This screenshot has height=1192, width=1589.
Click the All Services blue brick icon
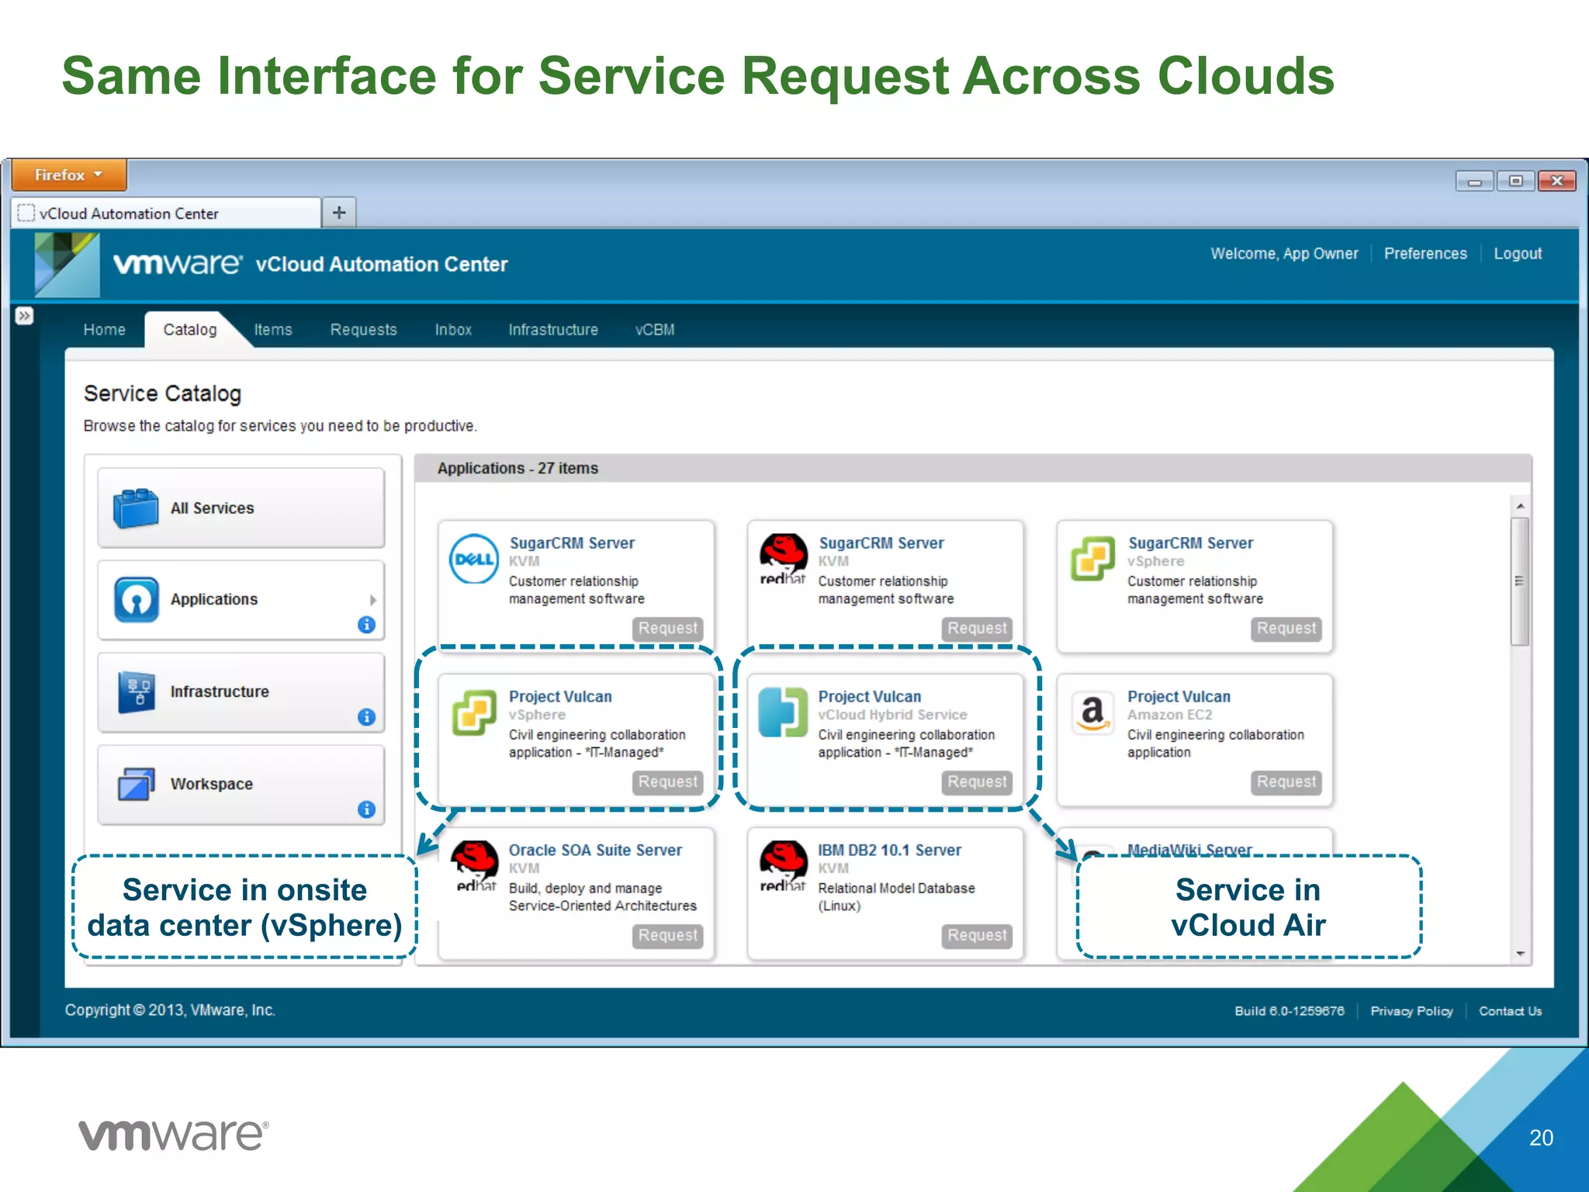(136, 508)
